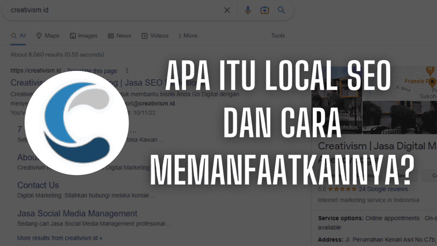Open the three-dot menu next to creativism.id
Screen dimensions: 437x246
click(x=126, y=70)
